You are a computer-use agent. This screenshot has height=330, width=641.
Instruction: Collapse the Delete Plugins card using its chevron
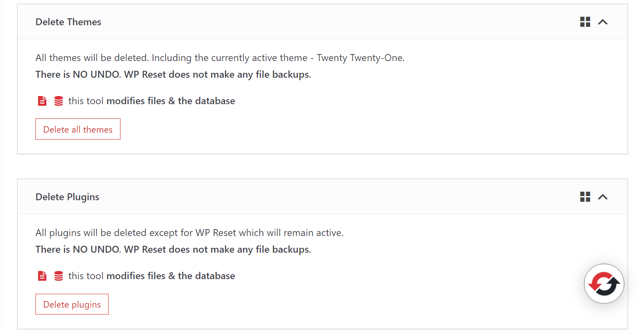603,197
